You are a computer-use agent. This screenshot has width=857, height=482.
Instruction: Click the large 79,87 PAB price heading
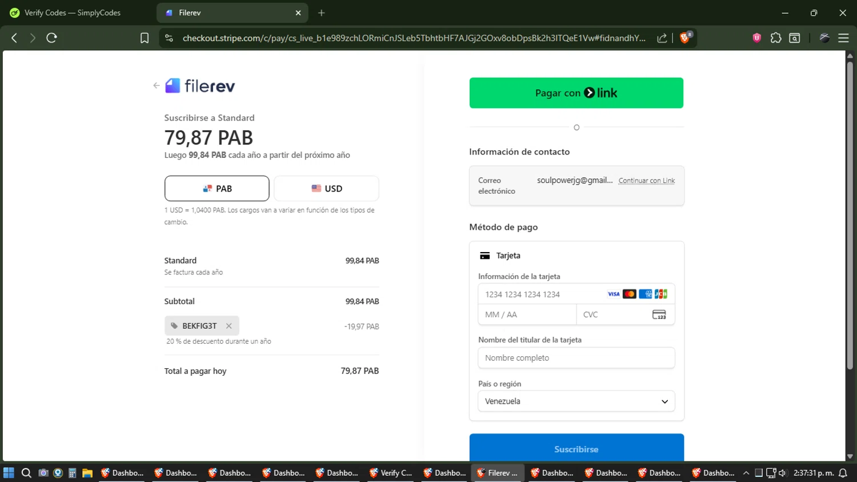pos(209,138)
